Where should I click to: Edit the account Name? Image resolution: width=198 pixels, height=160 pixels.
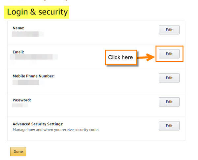pos(169,30)
